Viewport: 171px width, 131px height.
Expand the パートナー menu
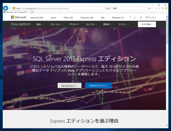(124, 24)
